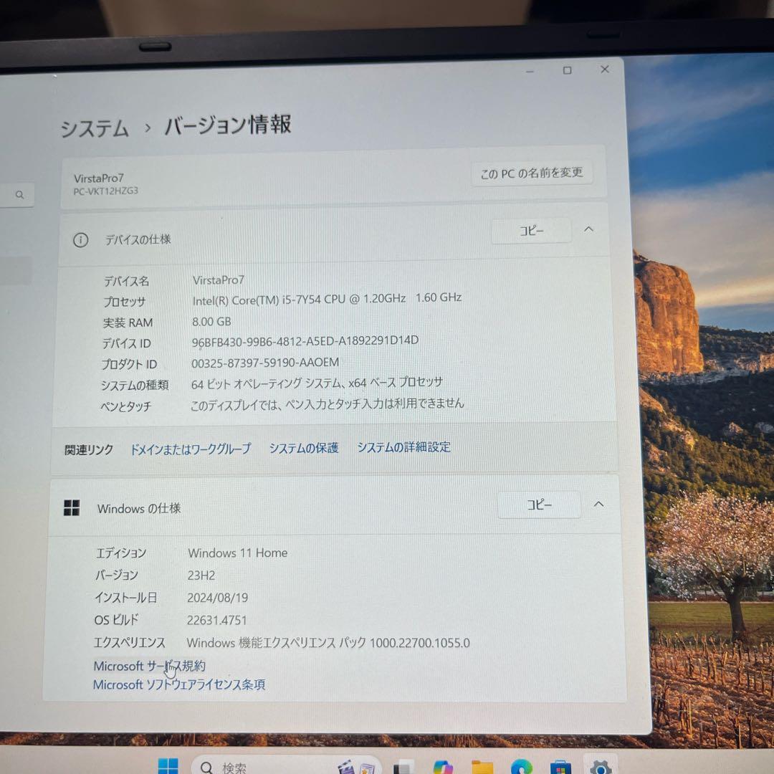This screenshot has height=774, width=774.
Task: Open the システムの詳細設定 link
Action: [403, 447]
